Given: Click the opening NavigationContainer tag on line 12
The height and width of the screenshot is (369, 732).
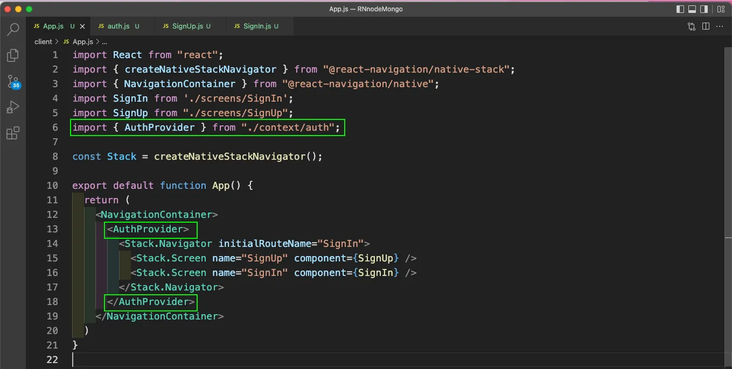Looking at the screenshot, I should tap(157, 215).
